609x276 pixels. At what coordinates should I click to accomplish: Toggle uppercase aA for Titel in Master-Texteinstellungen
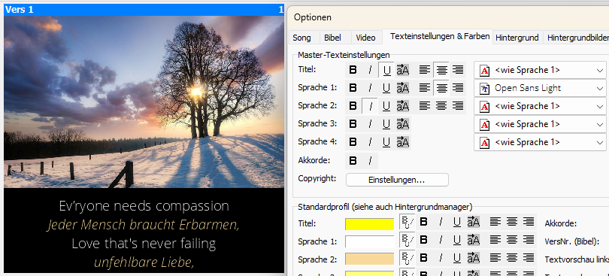pyautogui.click(x=403, y=70)
